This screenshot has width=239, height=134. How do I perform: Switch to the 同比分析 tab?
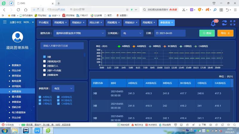(x=95, y=23)
